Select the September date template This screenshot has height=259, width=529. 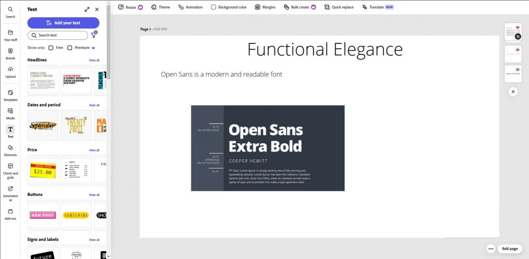pos(43,125)
